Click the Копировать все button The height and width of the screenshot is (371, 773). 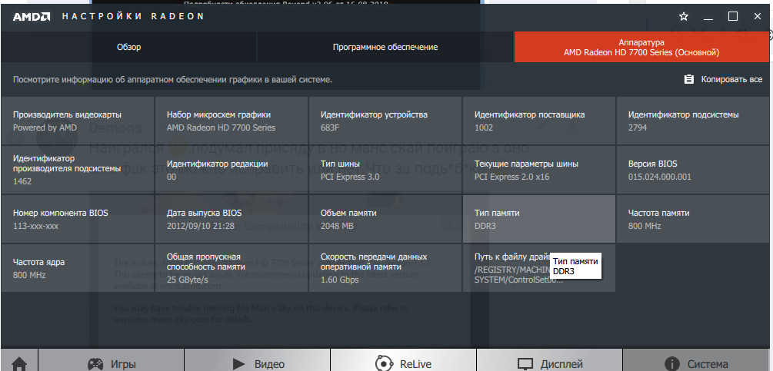723,79
